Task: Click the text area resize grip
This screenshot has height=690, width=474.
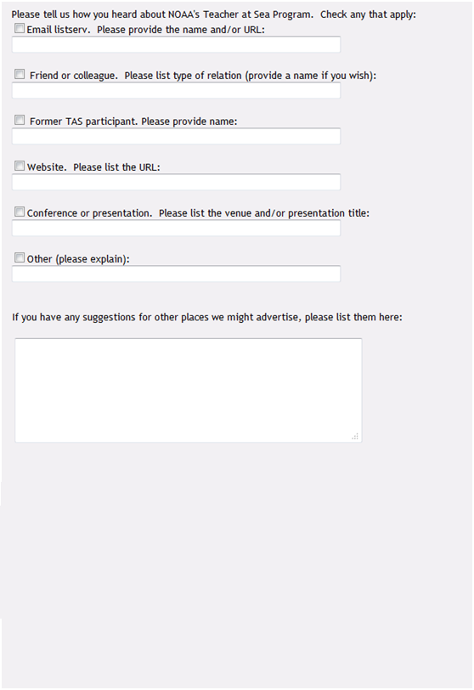Action: (x=355, y=437)
